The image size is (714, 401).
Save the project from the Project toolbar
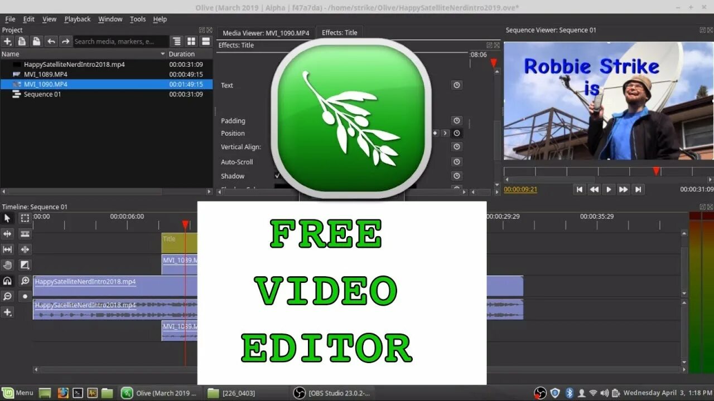(36, 41)
